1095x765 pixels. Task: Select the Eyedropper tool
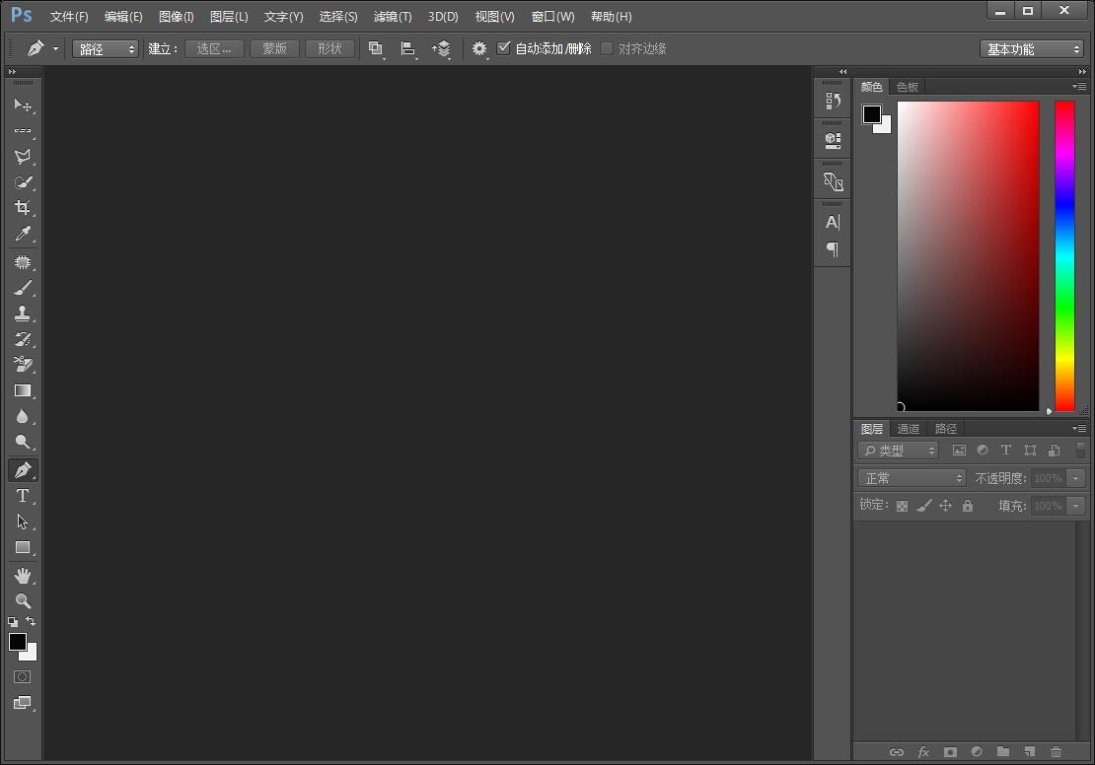(22, 234)
